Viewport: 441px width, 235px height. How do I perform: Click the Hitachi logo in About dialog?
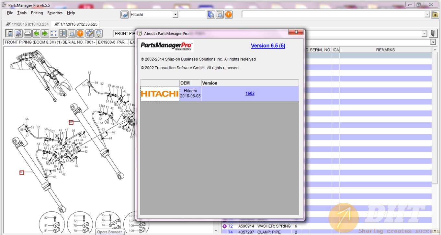[x=160, y=94]
